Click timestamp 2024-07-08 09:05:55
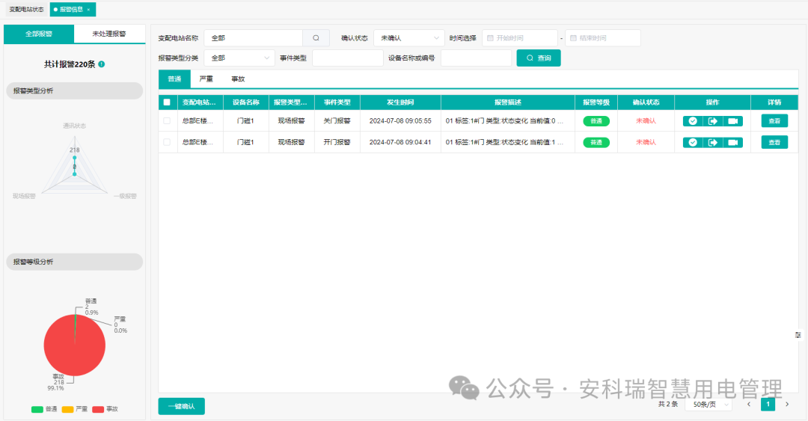 (400, 121)
